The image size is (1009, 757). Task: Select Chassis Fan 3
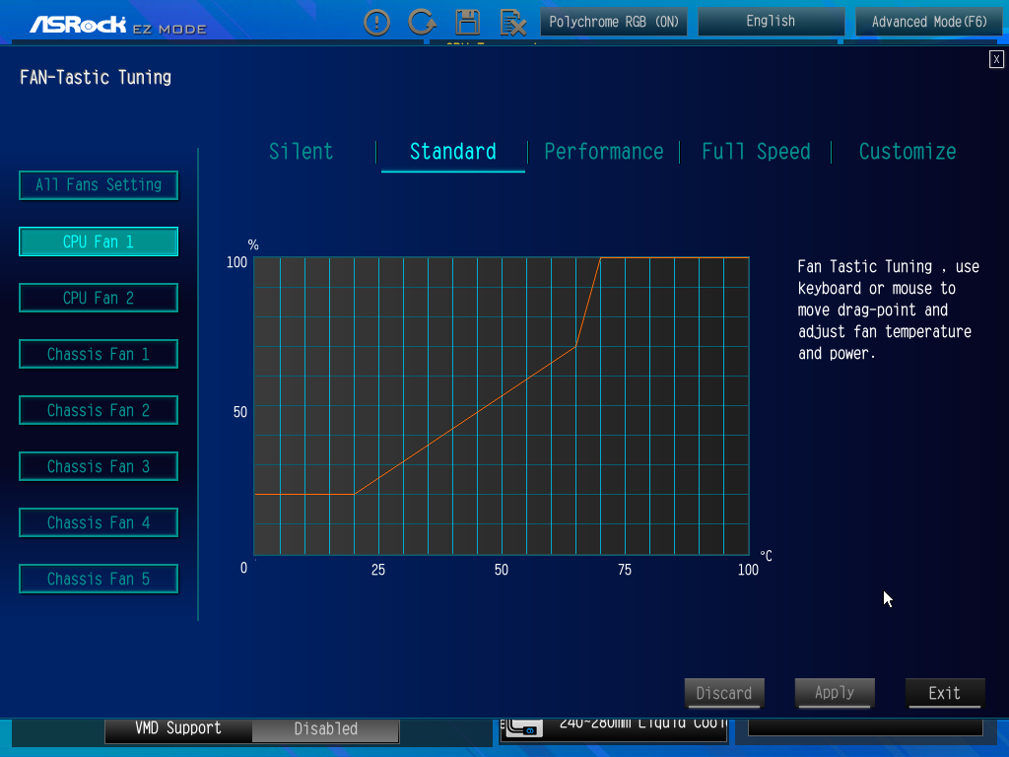pyautogui.click(x=99, y=466)
